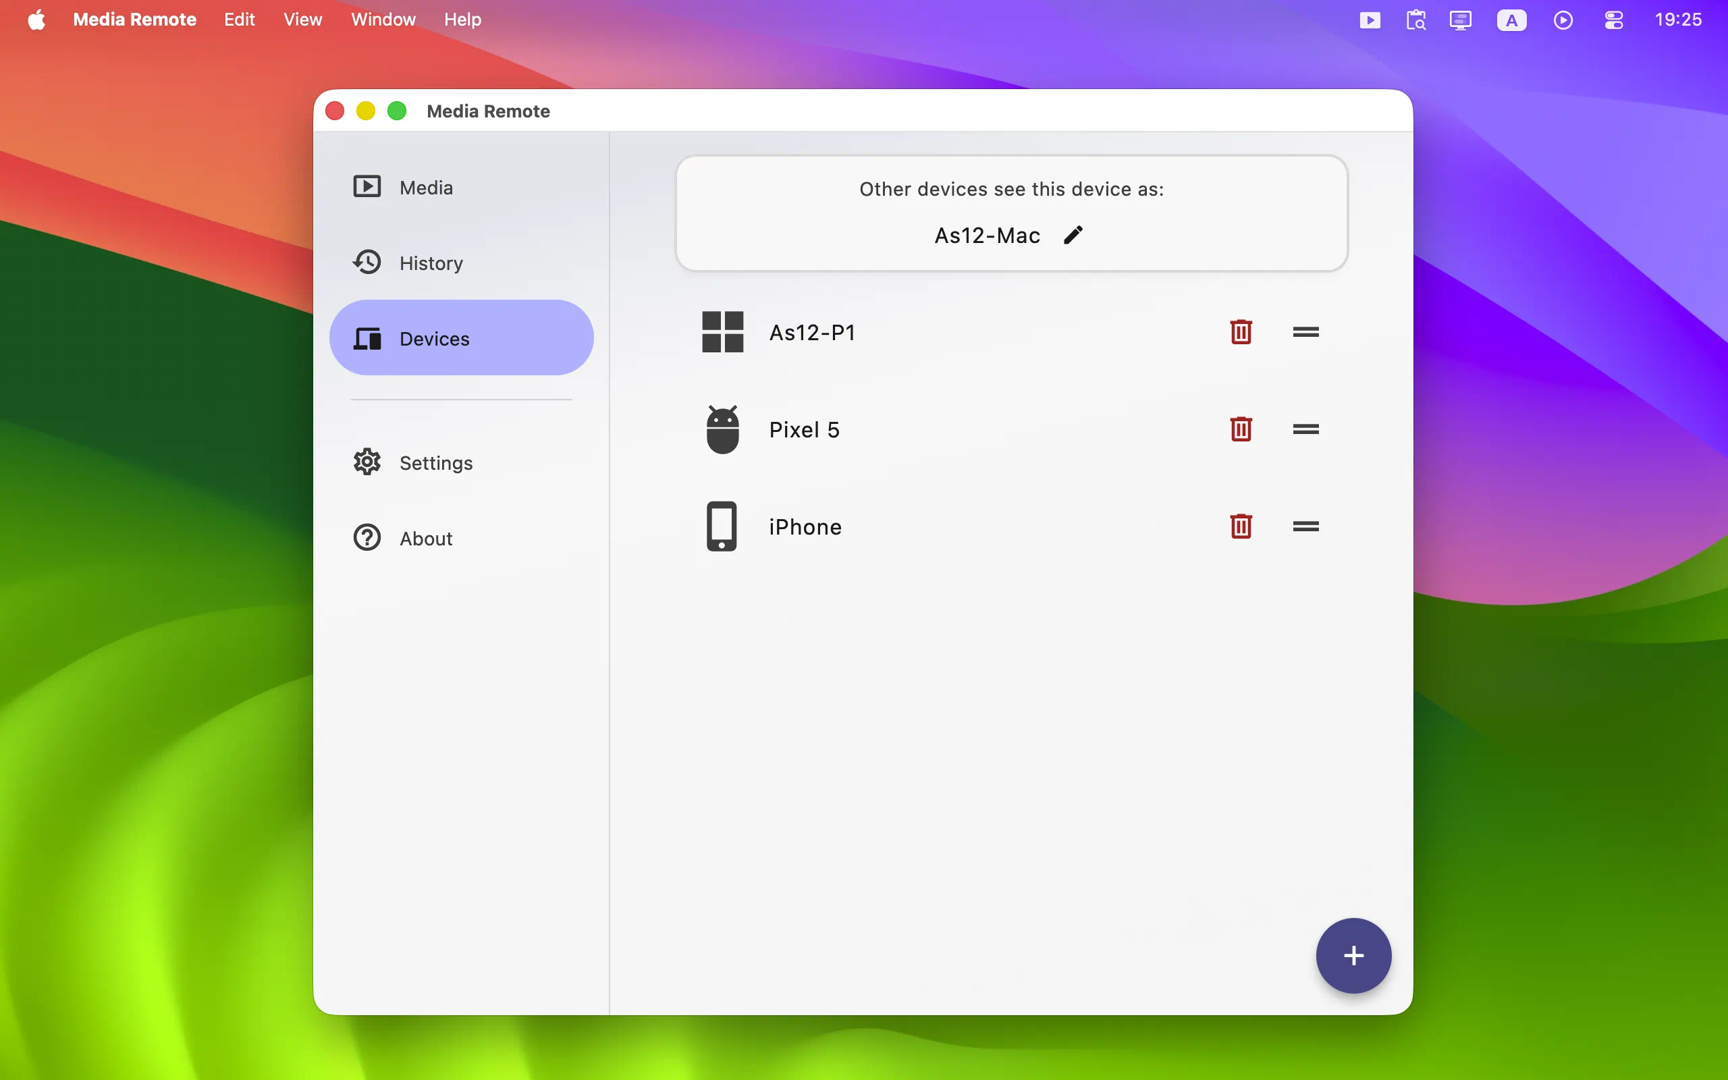Image resolution: width=1728 pixels, height=1080 pixels.
Task: Click the display icon in menu bar
Action: coord(1461,20)
